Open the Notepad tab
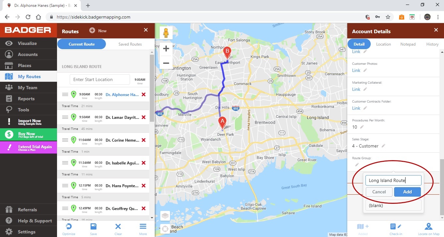Viewport: 444px width, 237px height. (x=408, y=44)
